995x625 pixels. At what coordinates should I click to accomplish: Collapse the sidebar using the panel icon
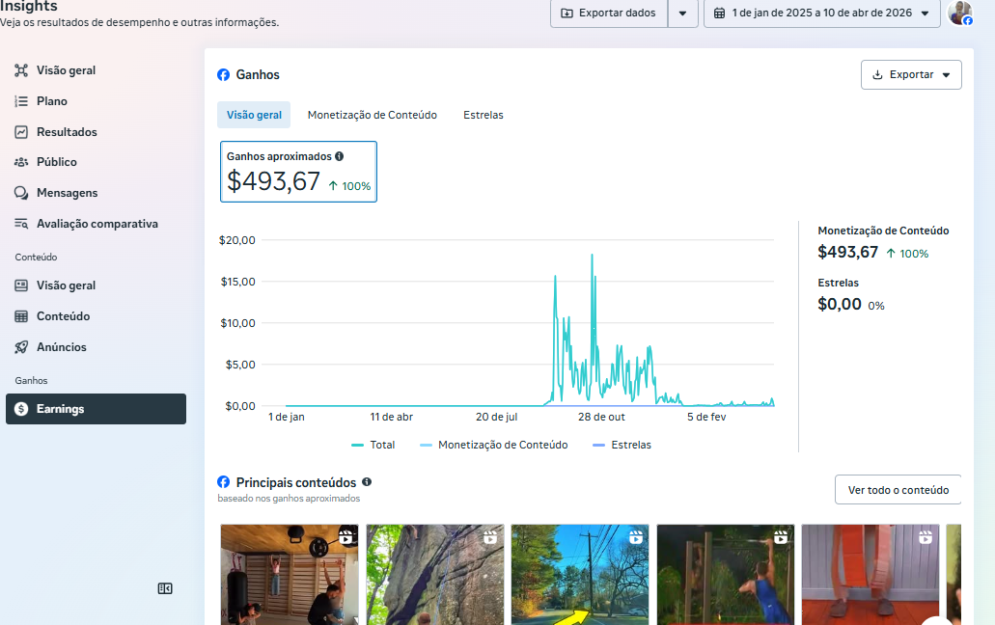click(165, 588)
